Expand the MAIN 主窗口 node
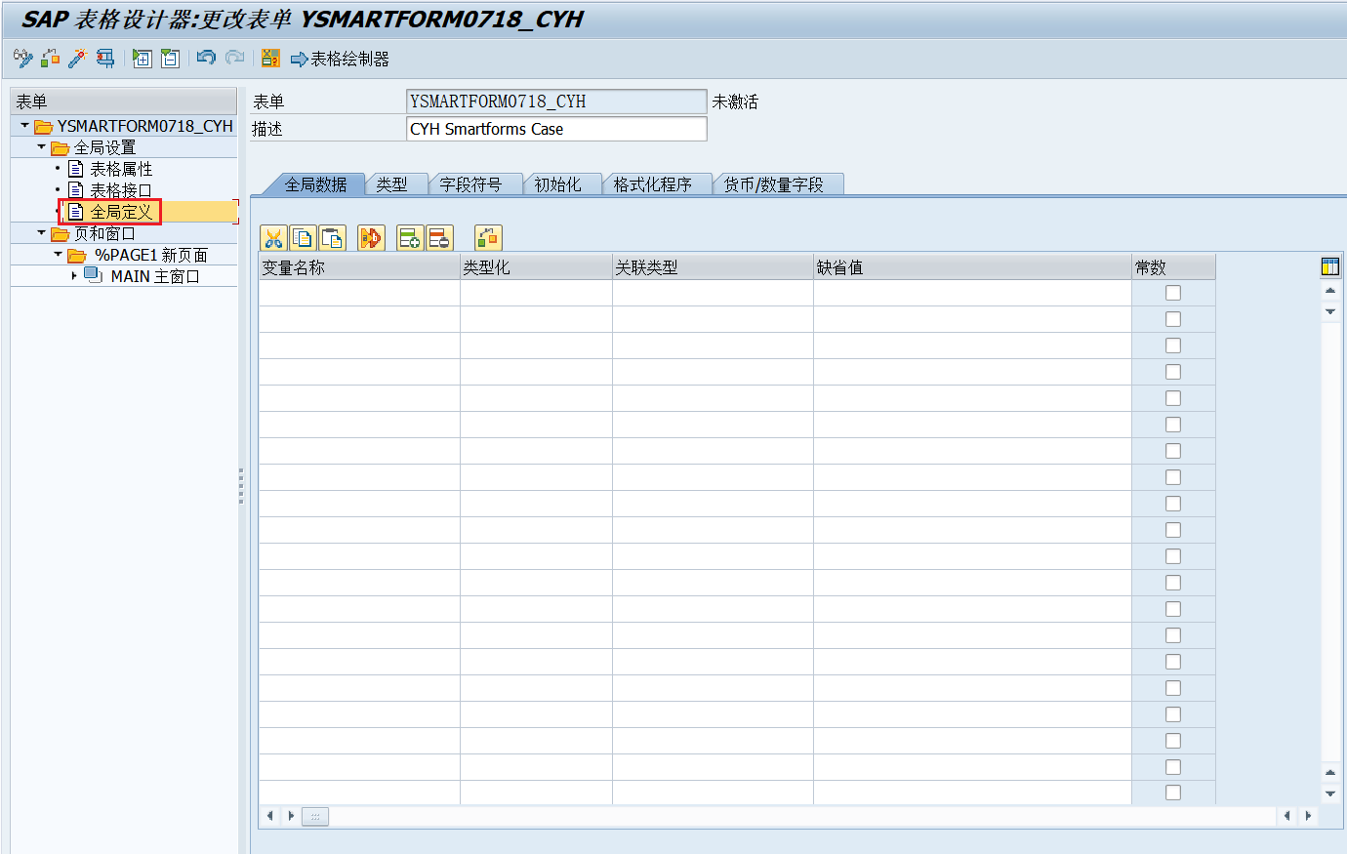Viewport: 1347px width, 854px height. [74, 276]
